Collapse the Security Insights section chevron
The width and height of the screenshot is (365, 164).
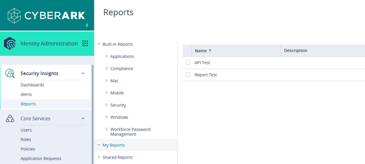(83, 73)
